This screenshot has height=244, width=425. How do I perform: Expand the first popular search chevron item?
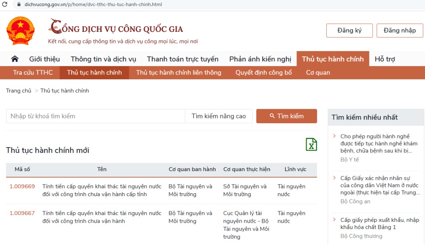pyautogui.click(x=334, y=136)
